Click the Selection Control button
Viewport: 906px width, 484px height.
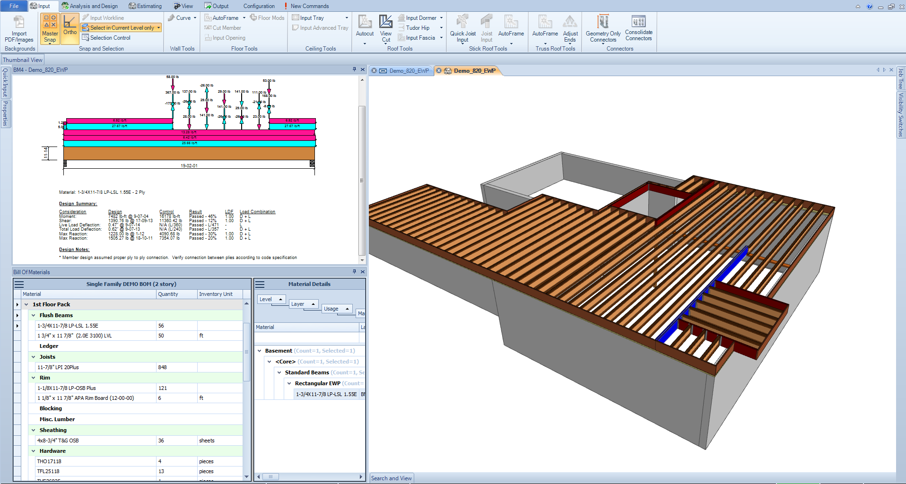110,38
